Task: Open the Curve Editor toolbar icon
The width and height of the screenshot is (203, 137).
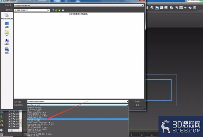Action: pos(161,8)
